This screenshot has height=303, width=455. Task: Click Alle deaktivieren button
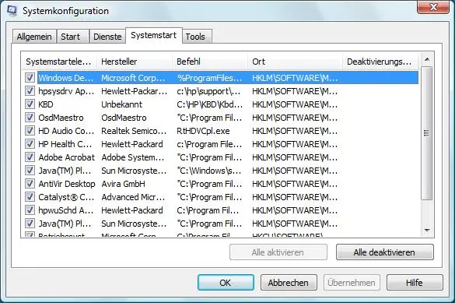(x=385, y=252)
